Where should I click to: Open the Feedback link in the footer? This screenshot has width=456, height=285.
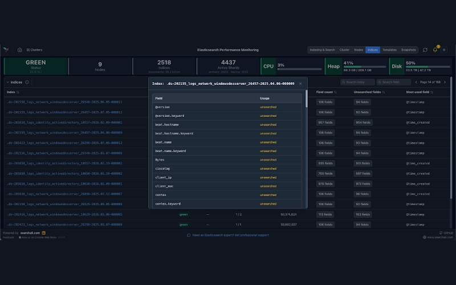8,237
